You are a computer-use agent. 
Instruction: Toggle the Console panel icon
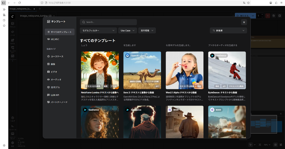[13, 127]
